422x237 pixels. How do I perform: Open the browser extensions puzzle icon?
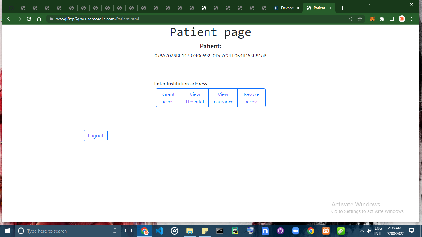click(382, 19)
